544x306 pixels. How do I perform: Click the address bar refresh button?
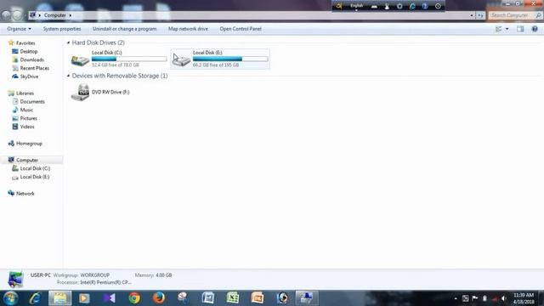(480, 15)
